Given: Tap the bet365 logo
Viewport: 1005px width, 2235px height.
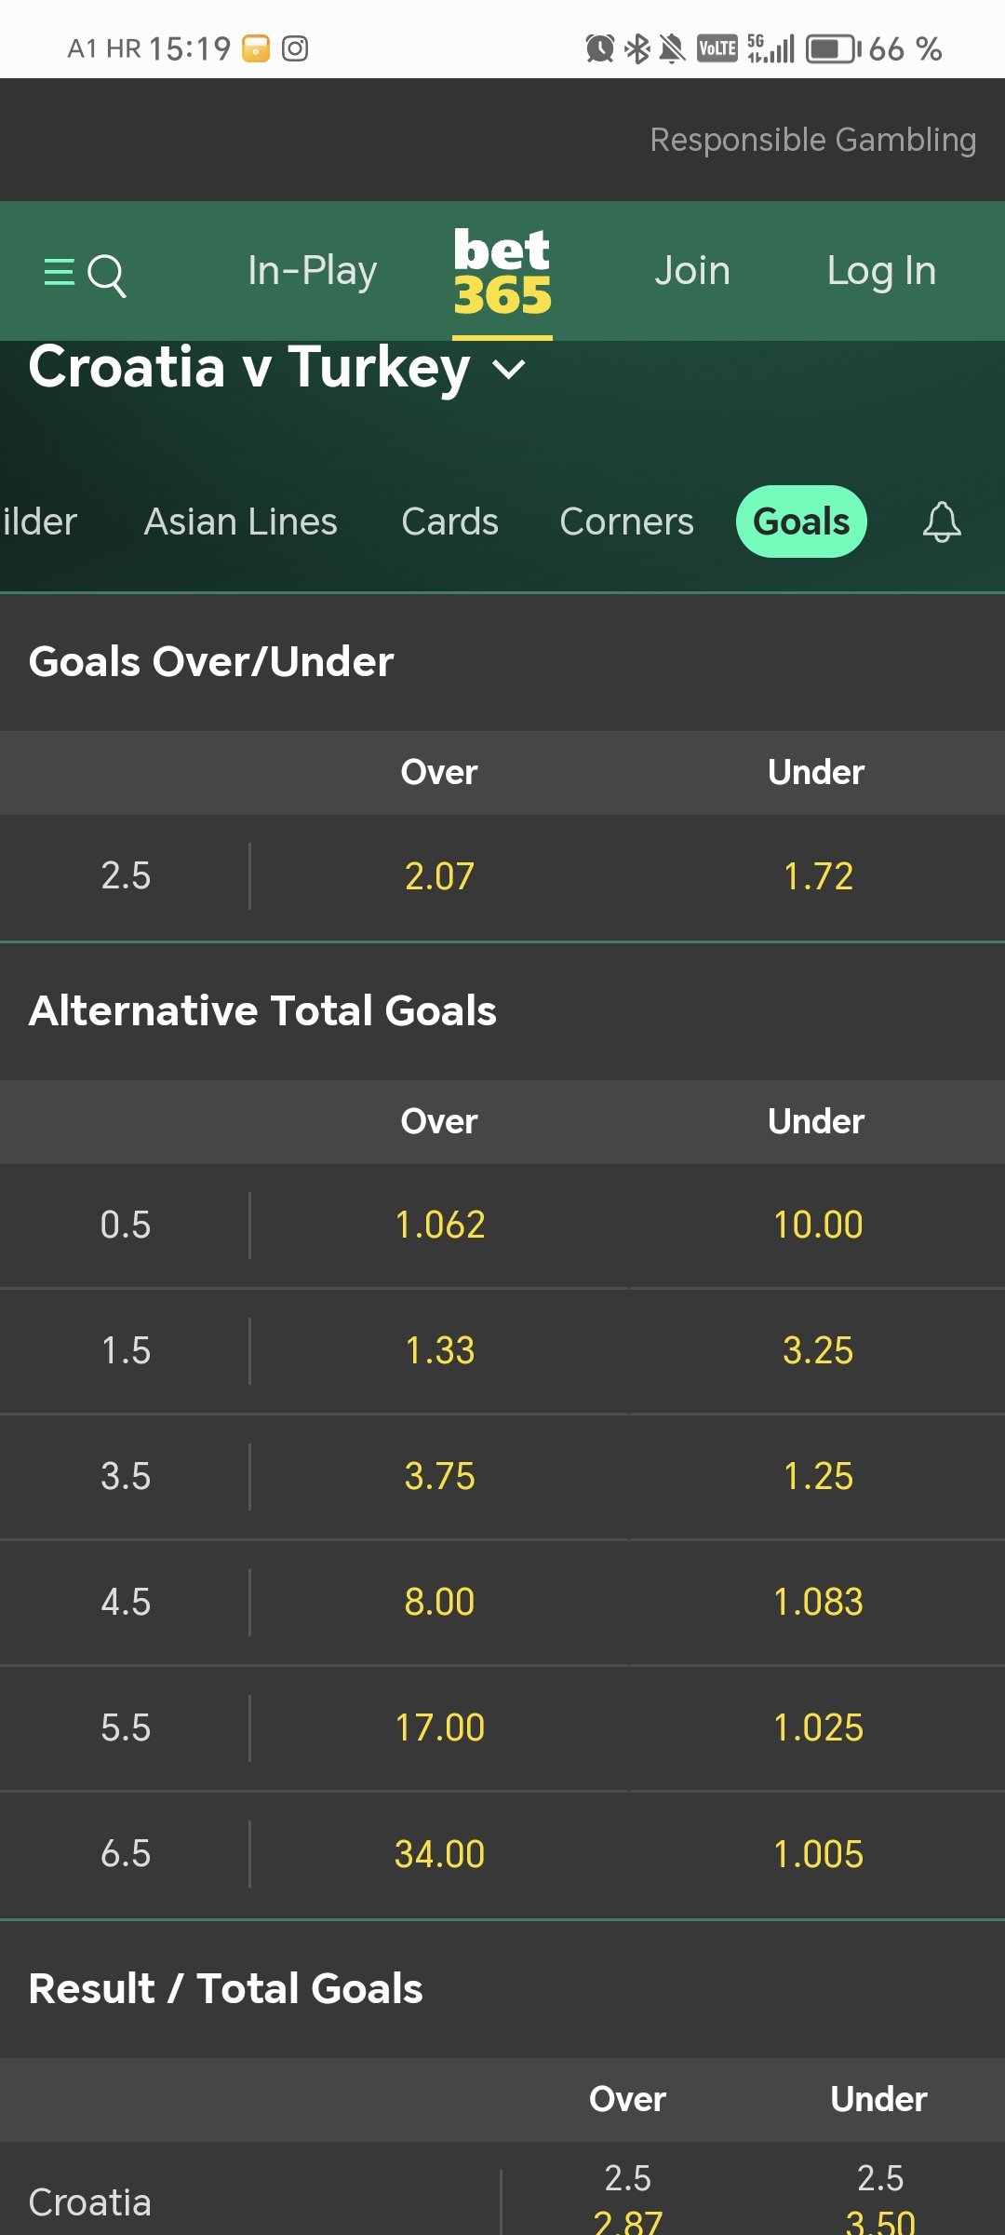Looking at the screenshot, I should click(502, 272).
